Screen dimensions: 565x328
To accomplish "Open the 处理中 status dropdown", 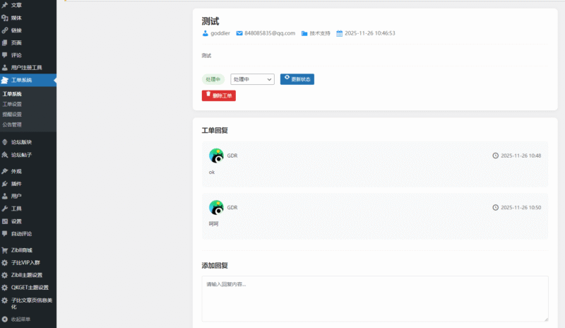I will tap(252, 79).
